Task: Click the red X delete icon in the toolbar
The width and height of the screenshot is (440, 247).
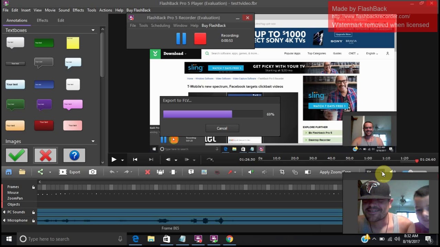Action: point(147,172)
